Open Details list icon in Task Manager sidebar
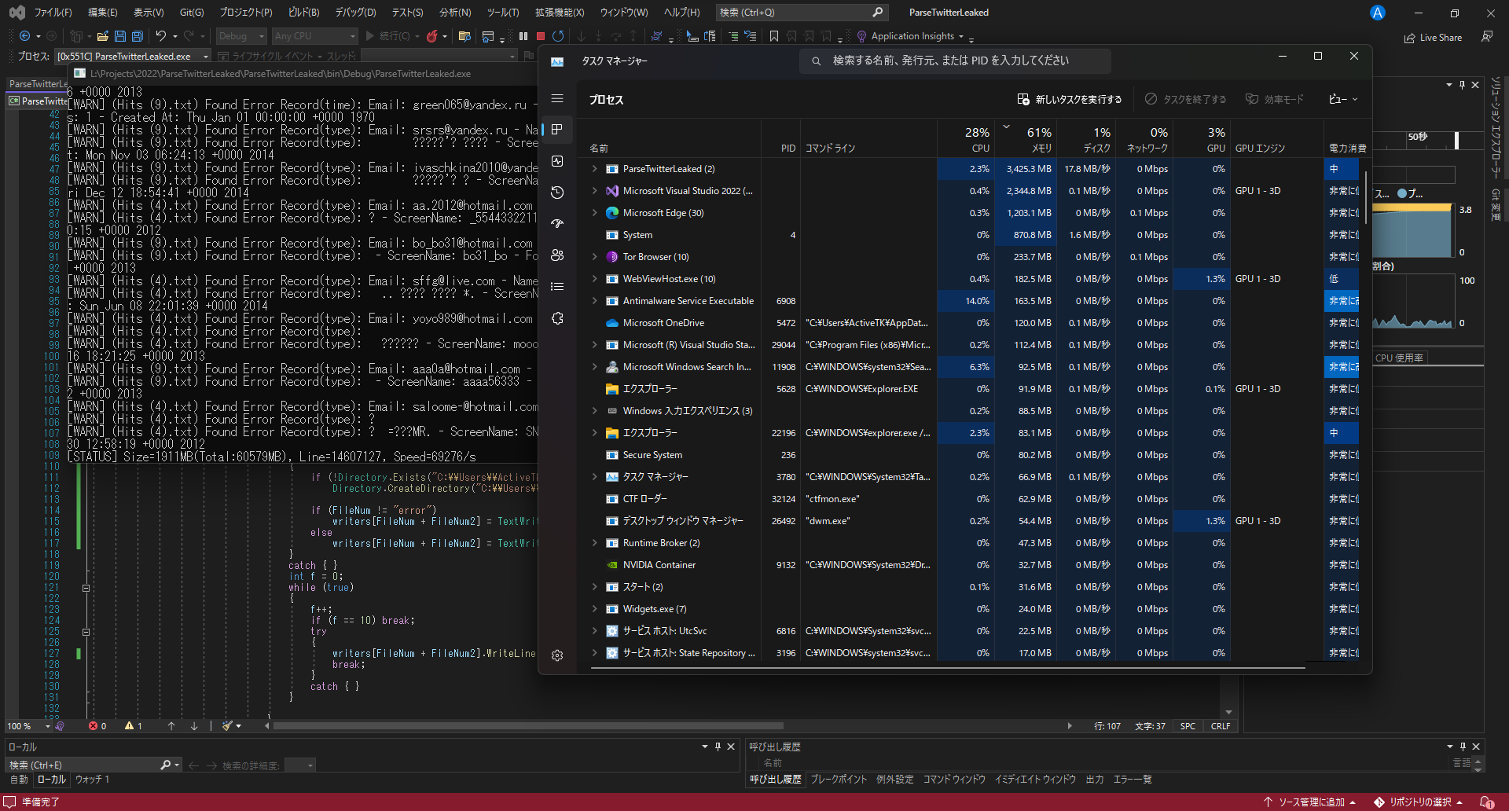The width and height of the screenshot is (1509, 811). 557,287
